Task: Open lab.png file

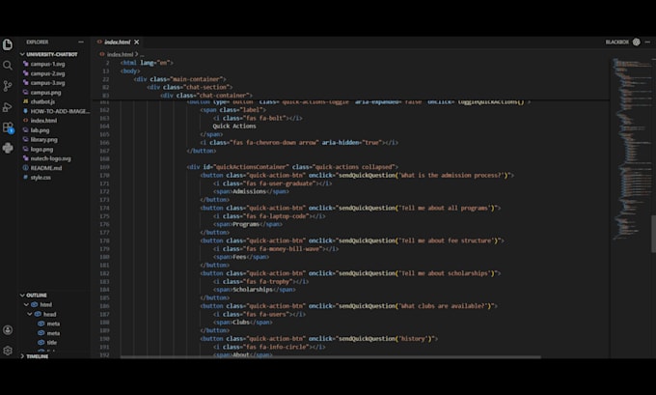Action: point(40,130)
